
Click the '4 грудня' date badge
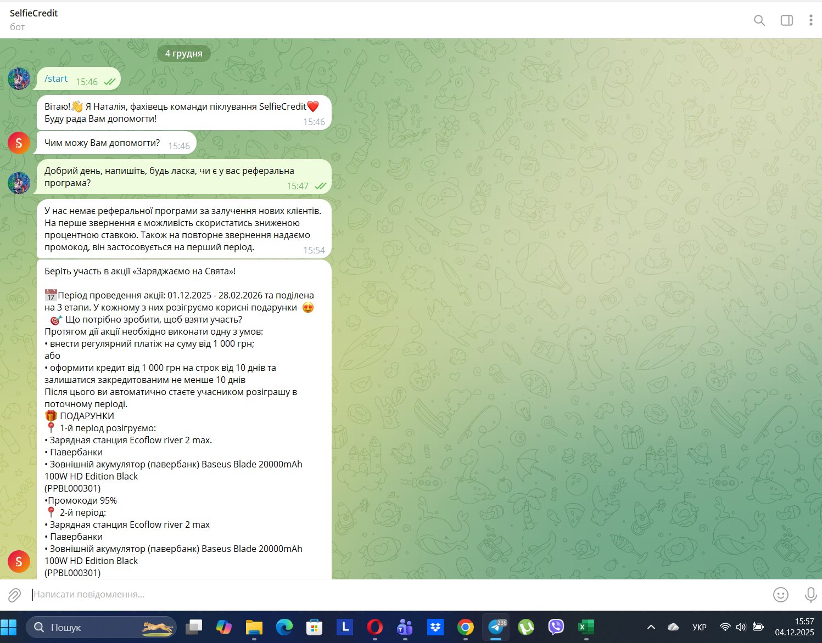[184, 53]
